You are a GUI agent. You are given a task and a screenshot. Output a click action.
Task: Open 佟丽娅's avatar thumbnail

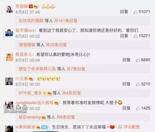(x=9, y=9)
